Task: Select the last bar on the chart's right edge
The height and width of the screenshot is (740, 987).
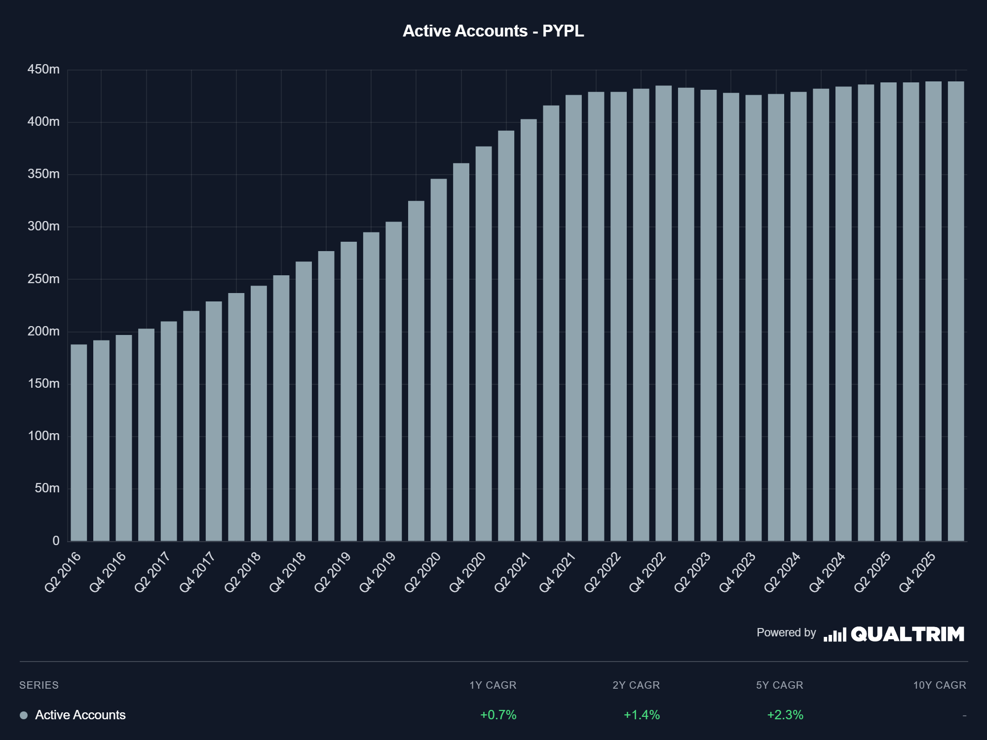Action: click(956, 311)
